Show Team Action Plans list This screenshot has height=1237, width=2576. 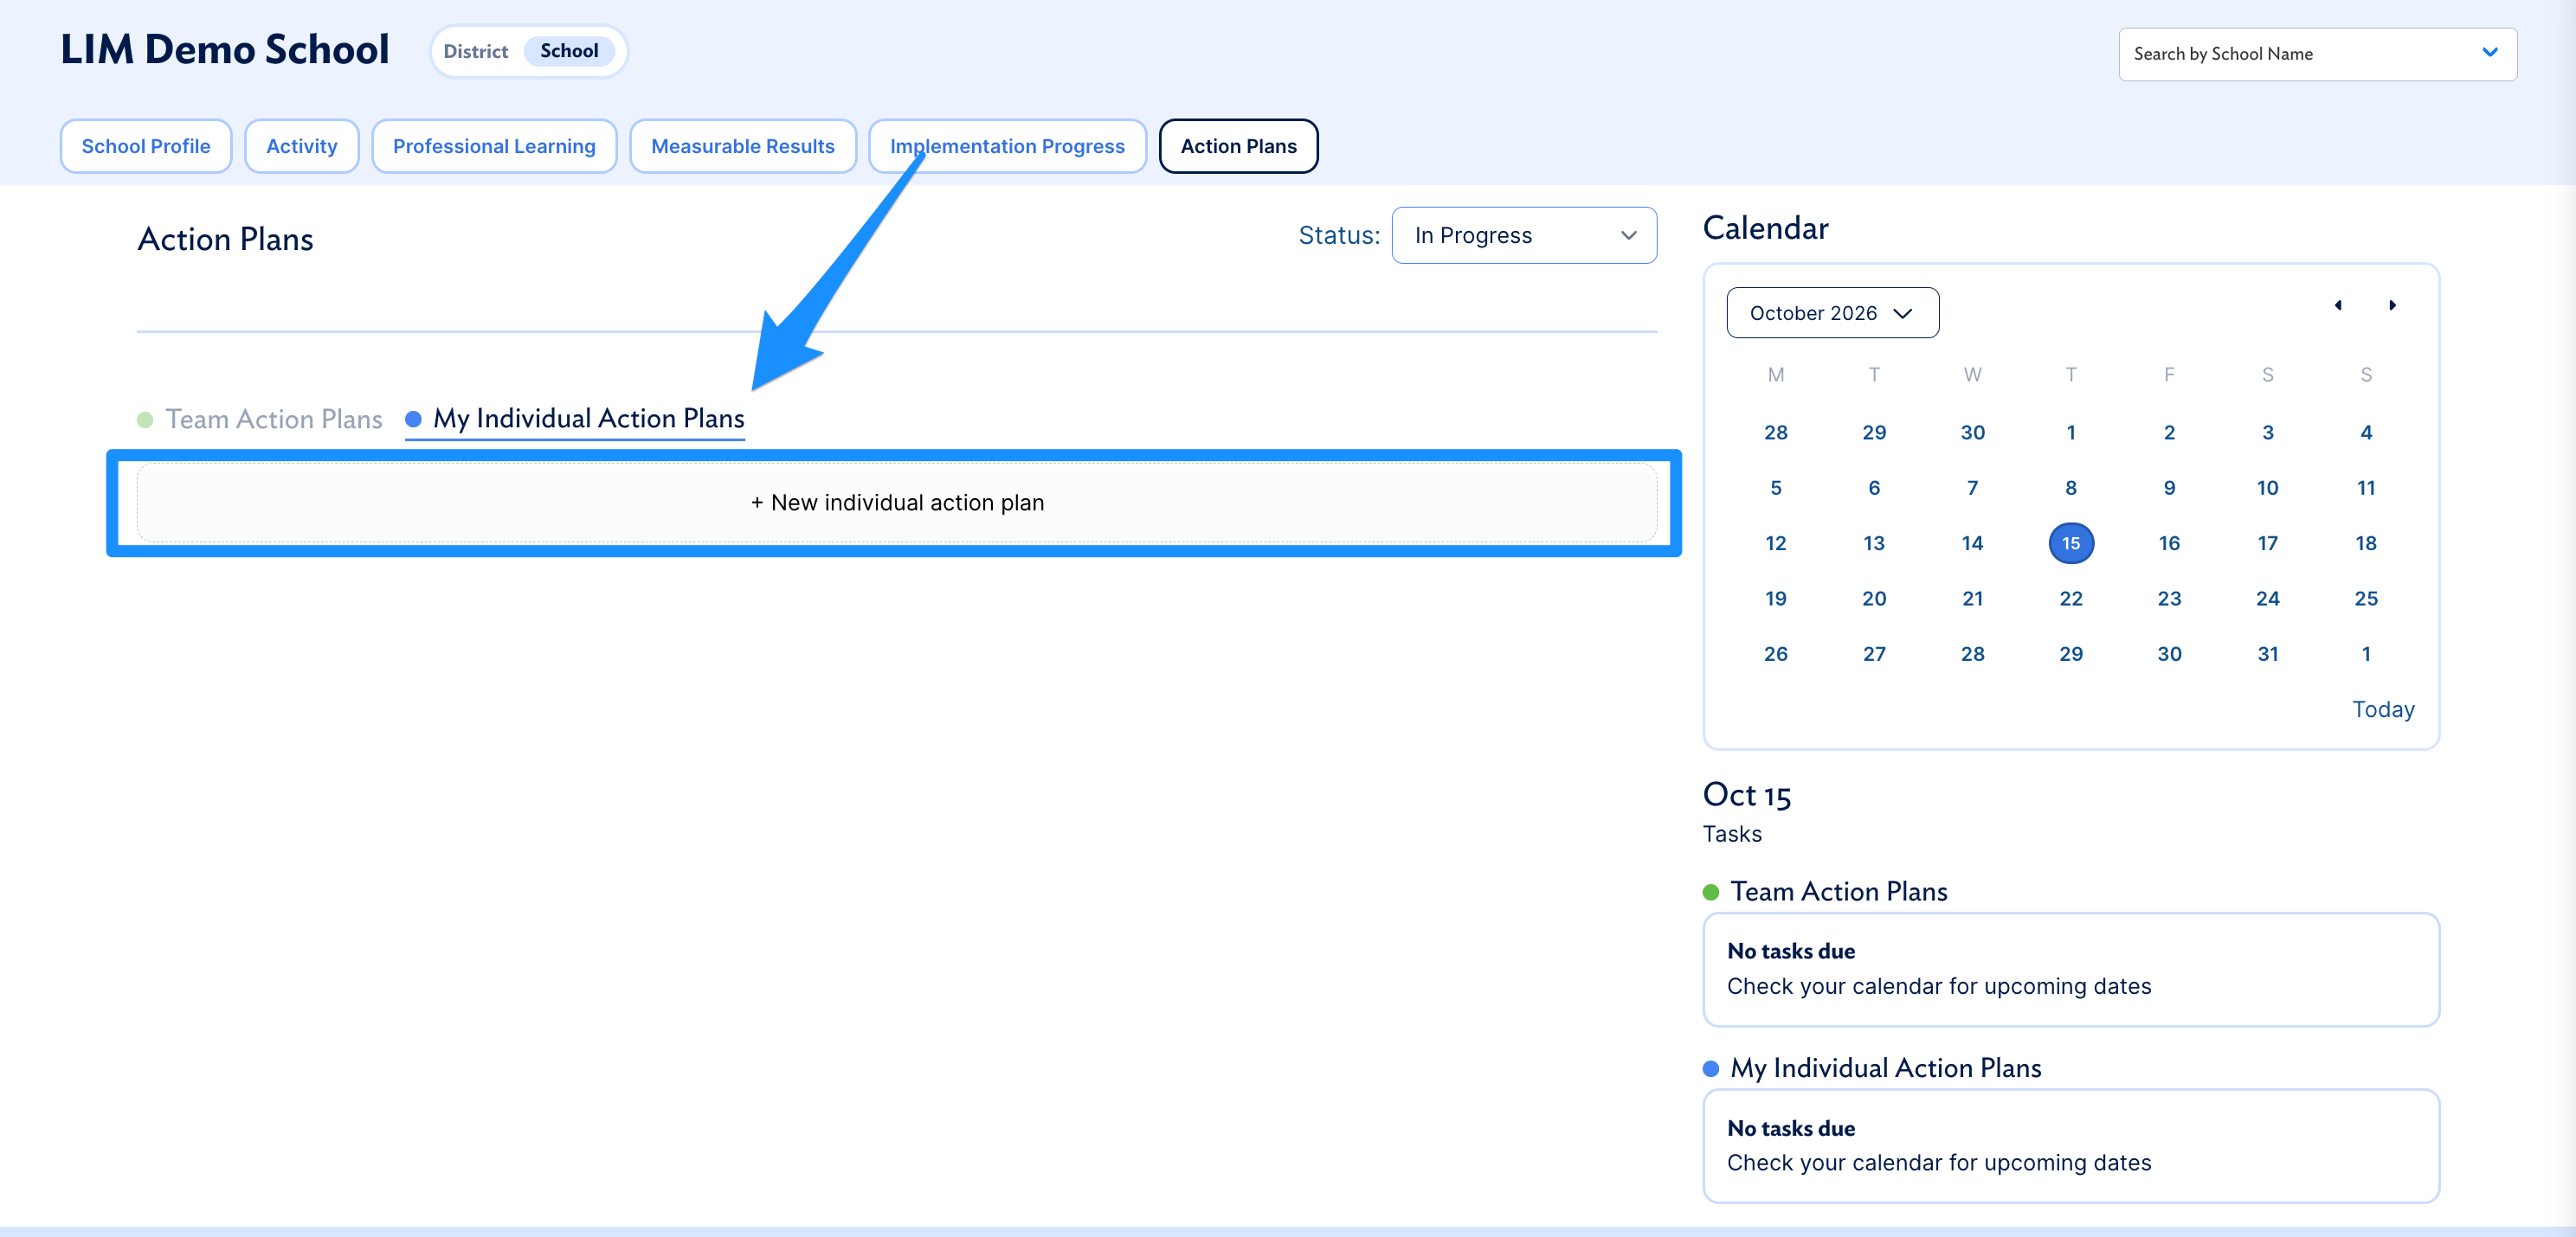(x=260, y=420)
